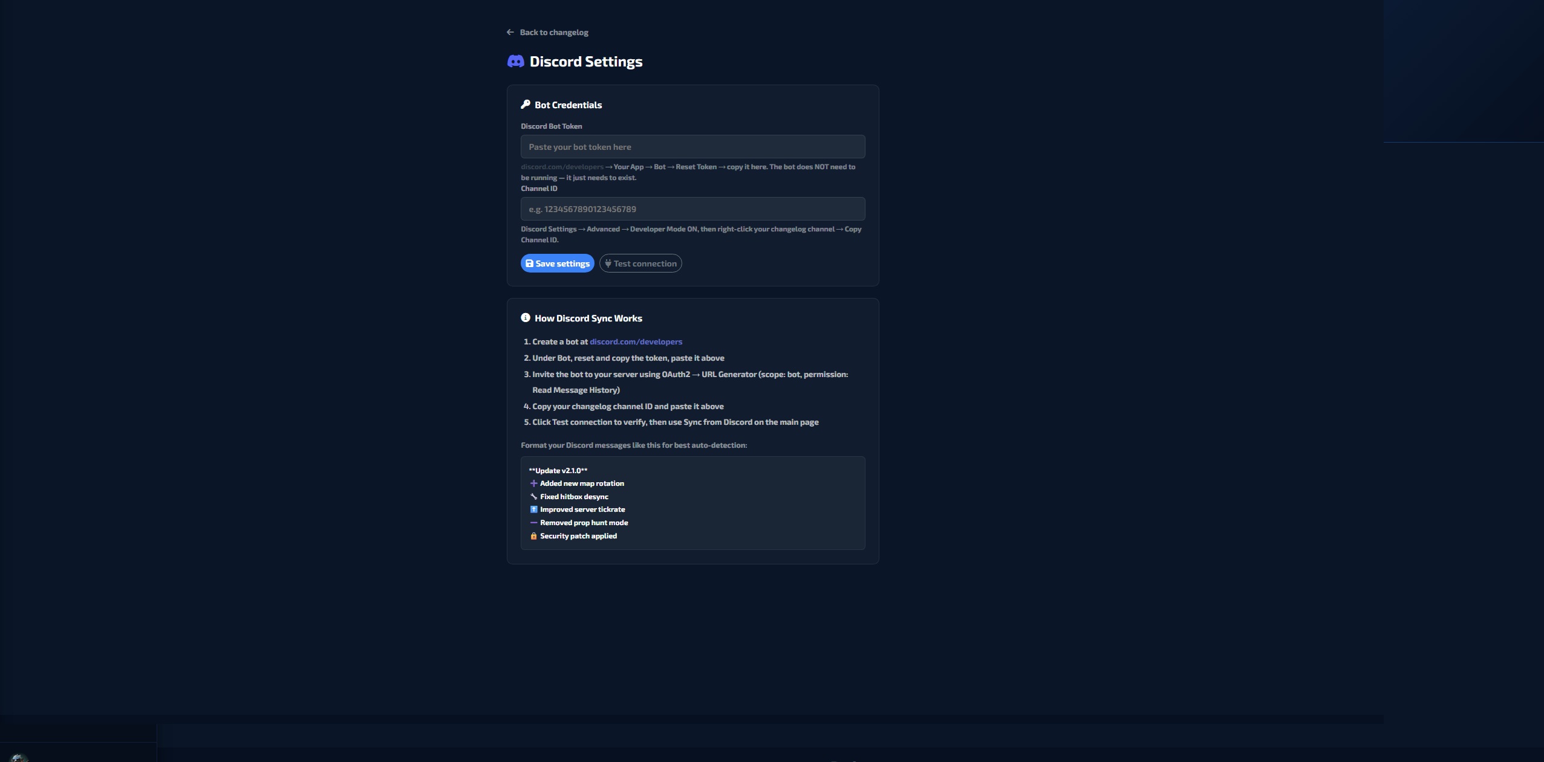Click the plus emoji before Added new map rotation

click(x=533, y=483)
